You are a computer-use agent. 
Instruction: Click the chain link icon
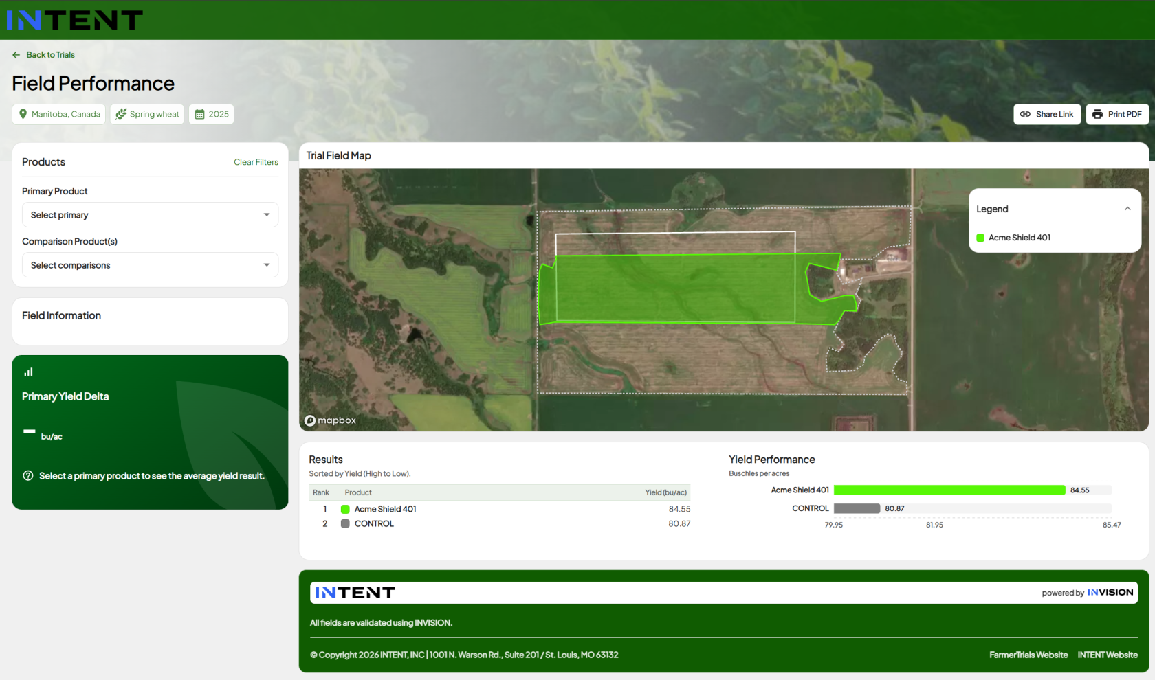[1025, 114]
